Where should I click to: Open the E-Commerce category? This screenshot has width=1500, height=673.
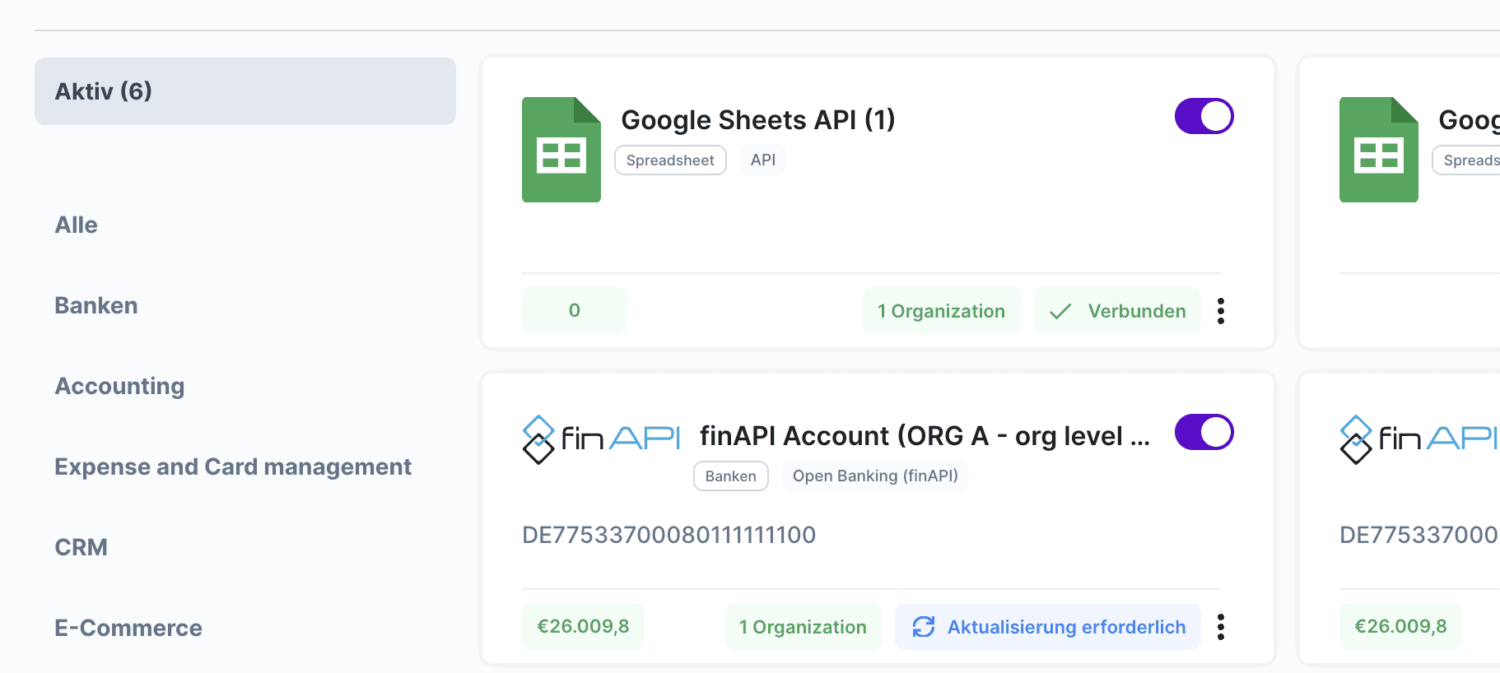click(x=128, y=629)
